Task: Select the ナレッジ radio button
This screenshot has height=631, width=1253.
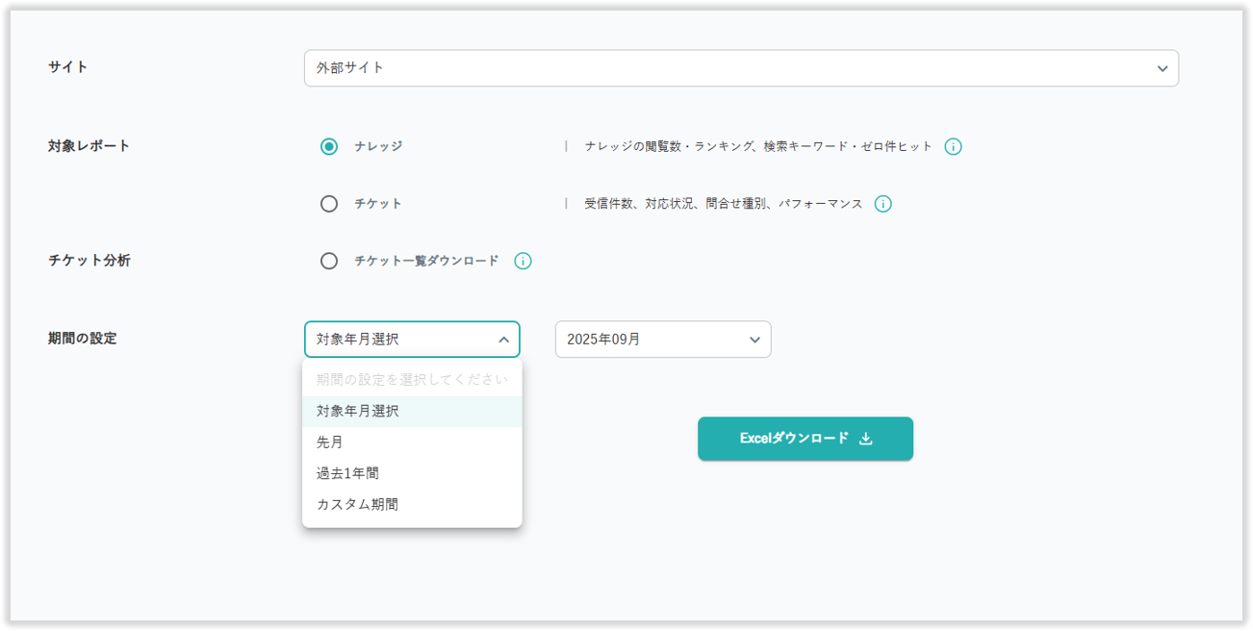Action: pos(329,147)
